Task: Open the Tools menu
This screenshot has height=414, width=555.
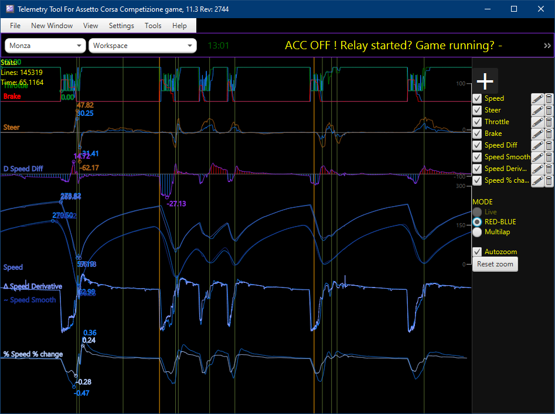Action: click(153, 25)
